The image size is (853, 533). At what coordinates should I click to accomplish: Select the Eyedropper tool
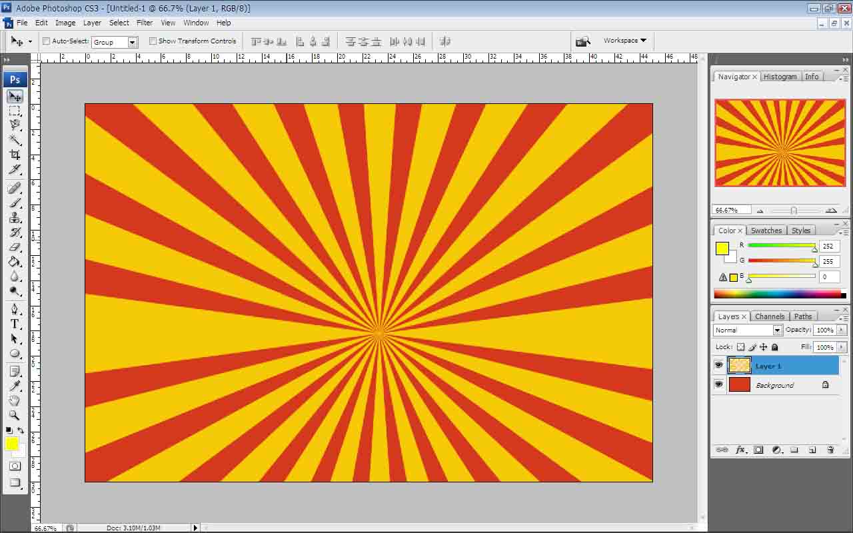click(x=15, y=386)
